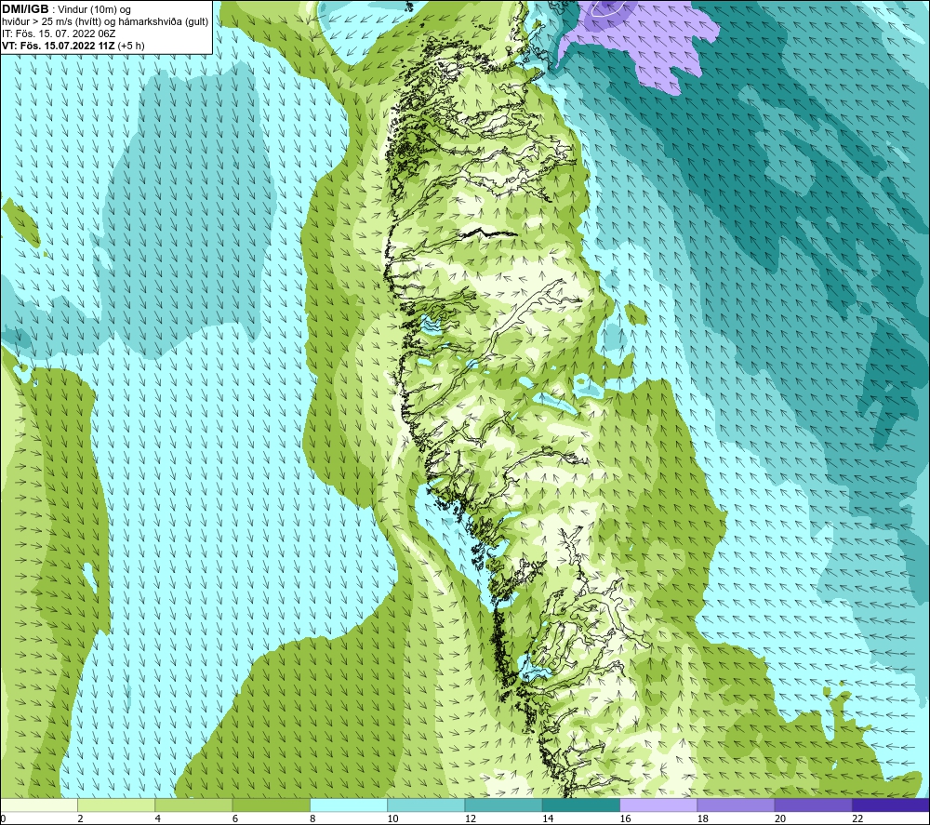Screen dimensions: 930x825
Task: Click the 12–14 m/s teal legend swatch
Action: [x=503, y=805]
